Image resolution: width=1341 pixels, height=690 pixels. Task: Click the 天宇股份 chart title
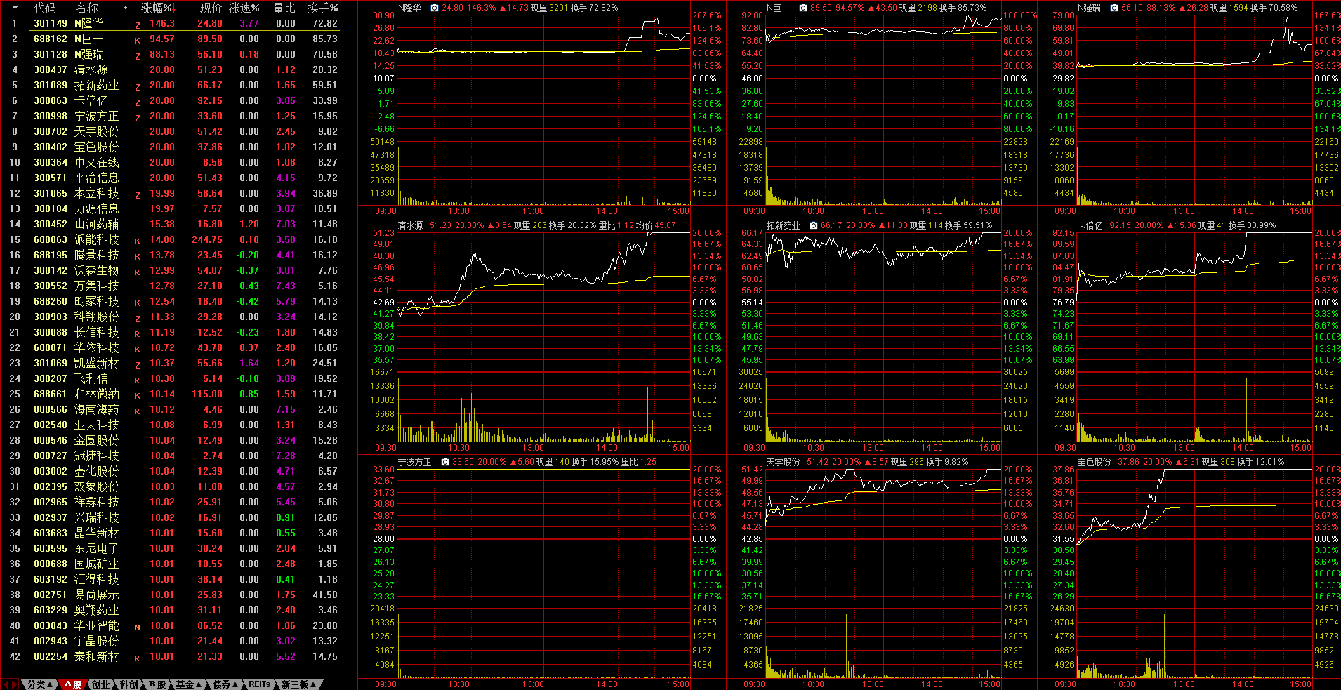(x=783, y=462)
